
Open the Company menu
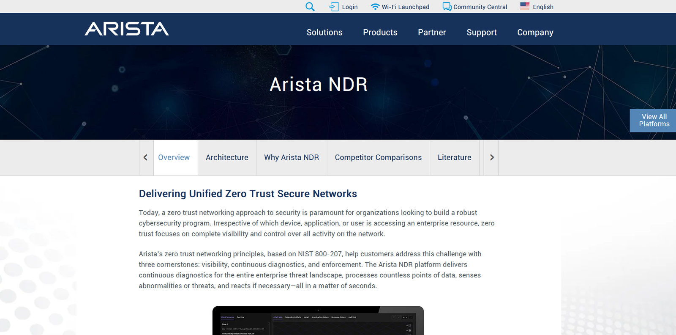(535, 33)
